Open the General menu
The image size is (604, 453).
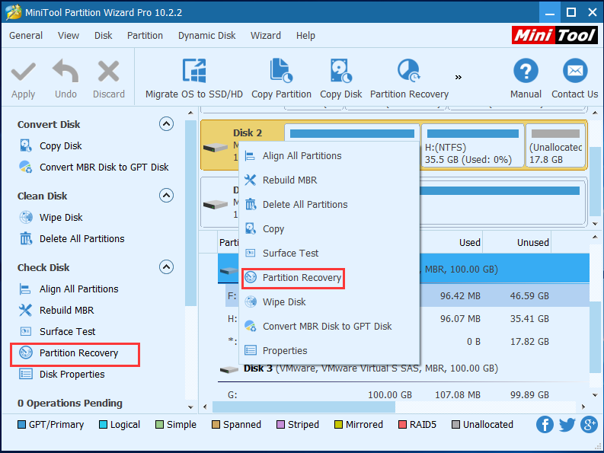pyautogui.click(x=26, y=36)
